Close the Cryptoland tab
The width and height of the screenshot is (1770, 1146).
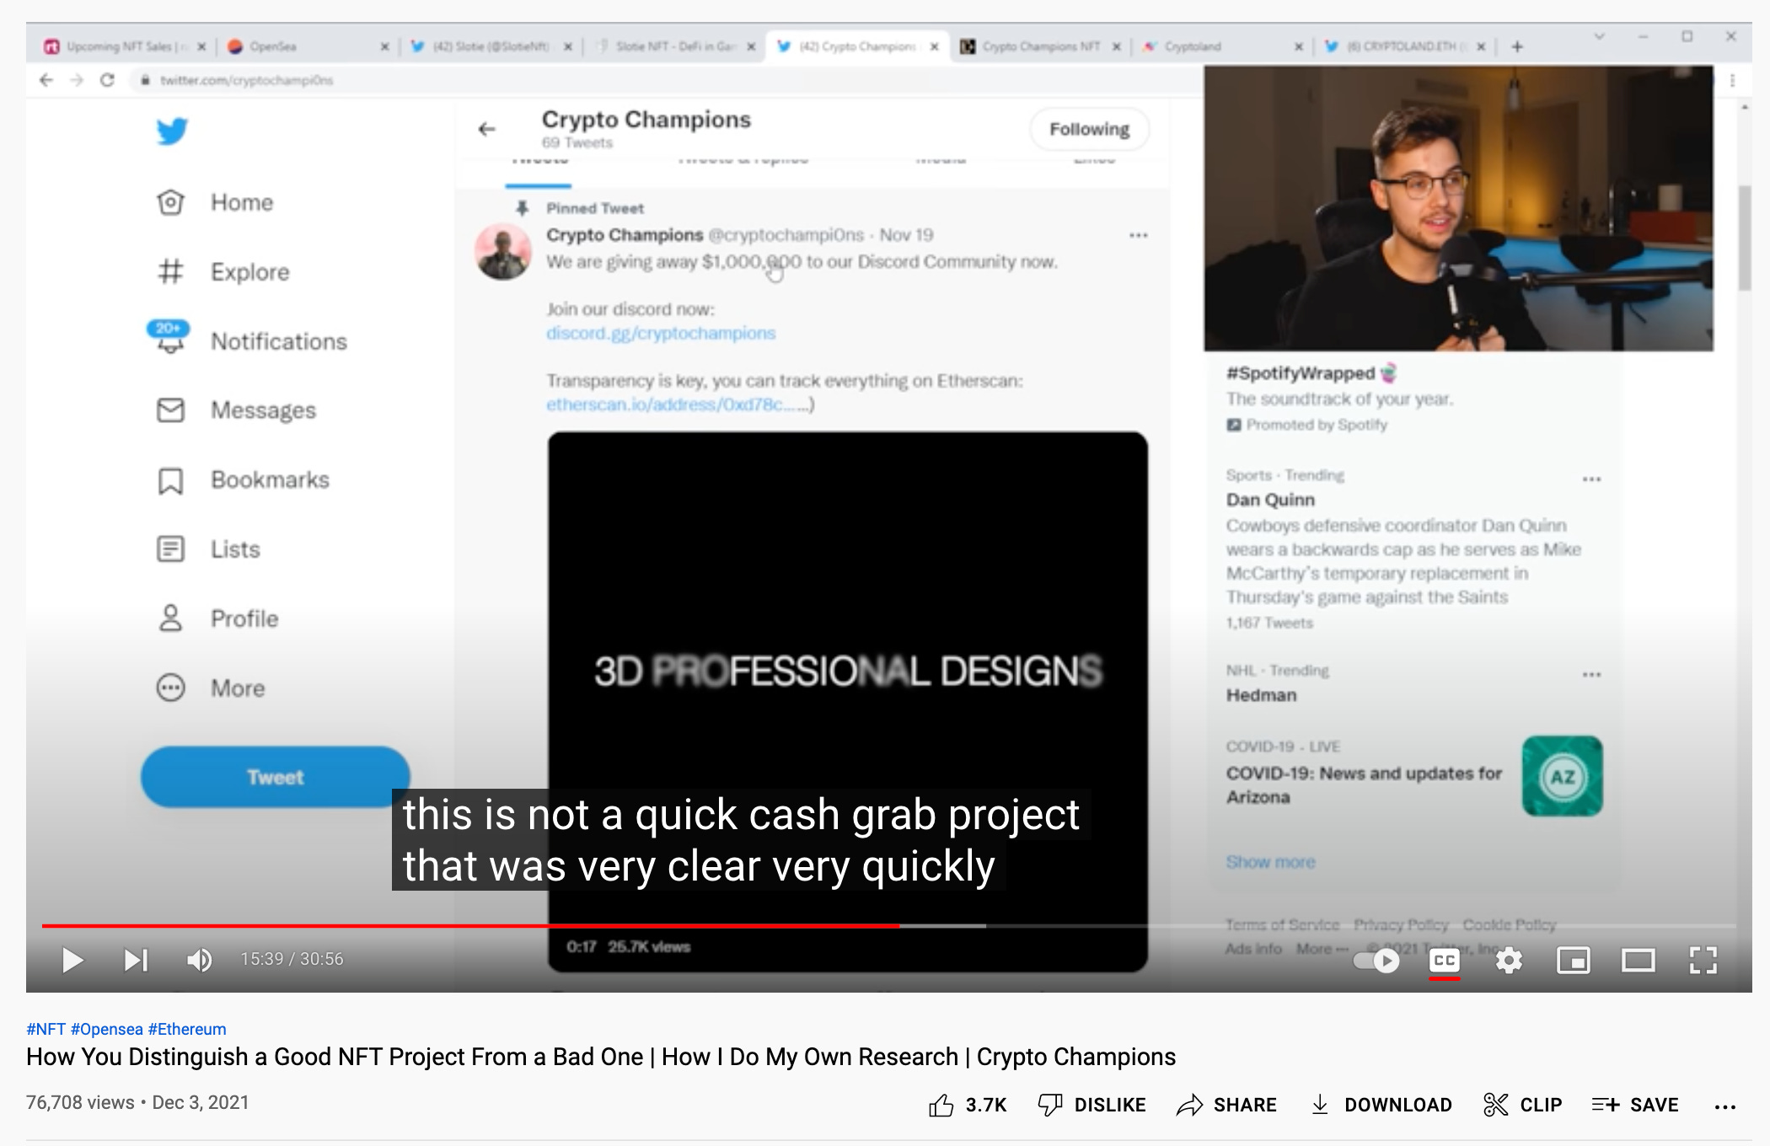(1299, 46)
